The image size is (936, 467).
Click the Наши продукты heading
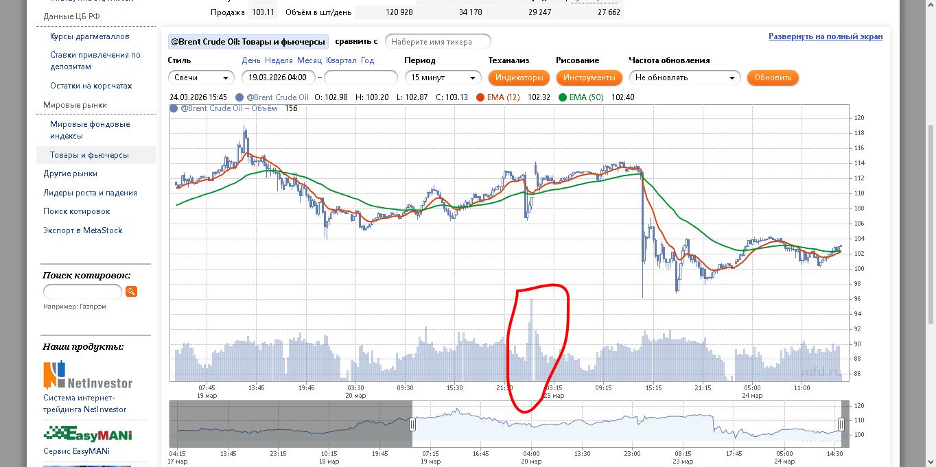point(83,347)
